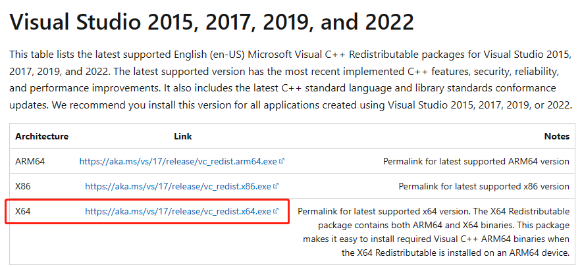Click external-link icon after the x86.exe URL
582x267 pixels.
[276, 186]
